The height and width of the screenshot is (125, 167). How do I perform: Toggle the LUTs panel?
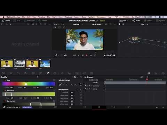point(17,20)
